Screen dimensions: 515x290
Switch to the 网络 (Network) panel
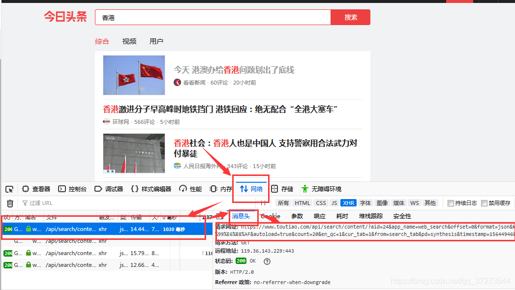(x=251, y=189)
